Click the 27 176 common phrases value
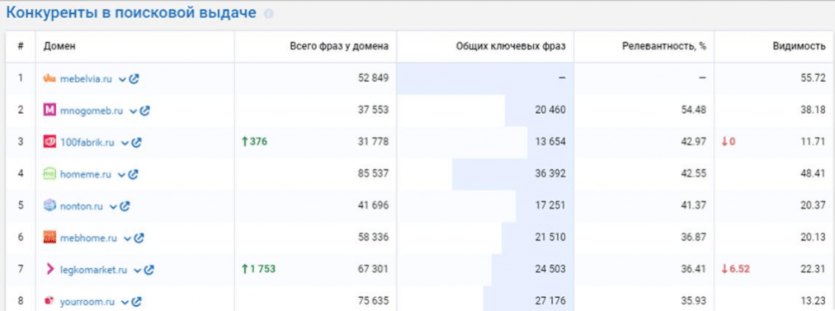 pyautogui.click(x=550, y=301)
